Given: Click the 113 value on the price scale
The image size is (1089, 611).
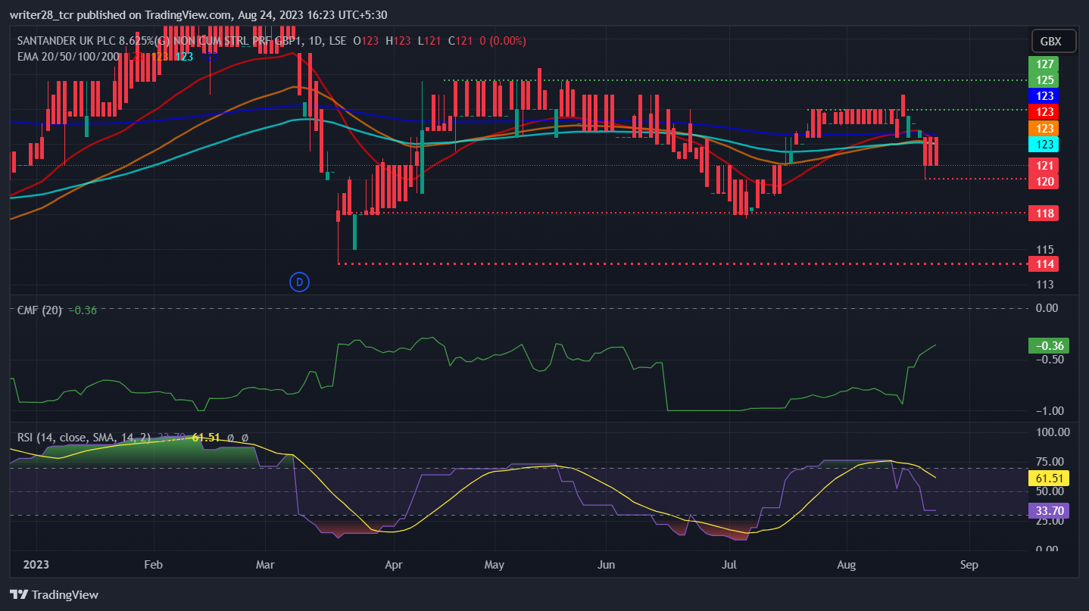Looking at the screenshot, I should 1045,285.
